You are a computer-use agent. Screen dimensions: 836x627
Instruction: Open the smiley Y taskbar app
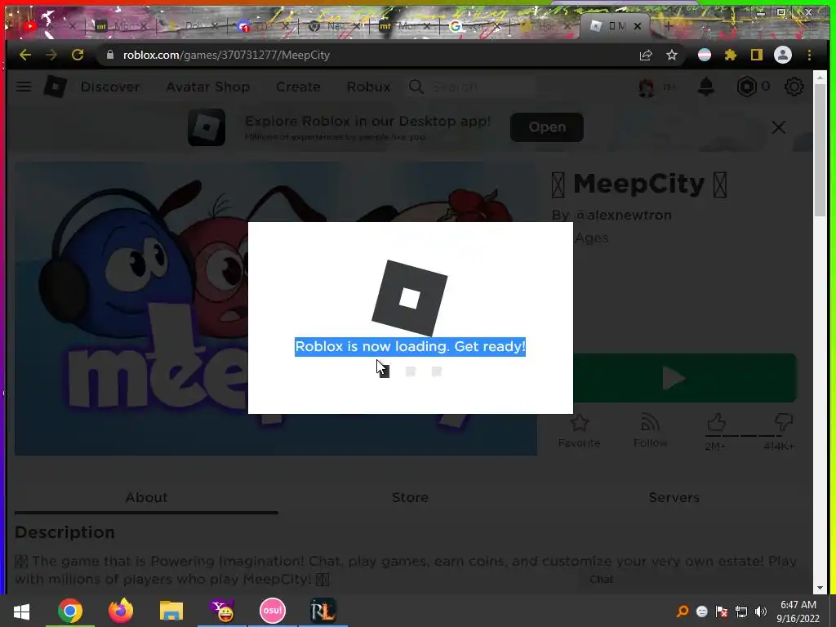[222, 611]
